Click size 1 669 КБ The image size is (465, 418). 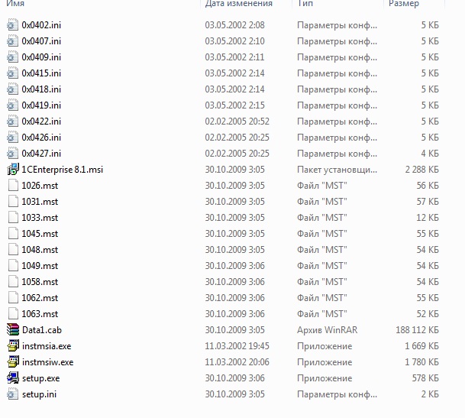point(421,346)
